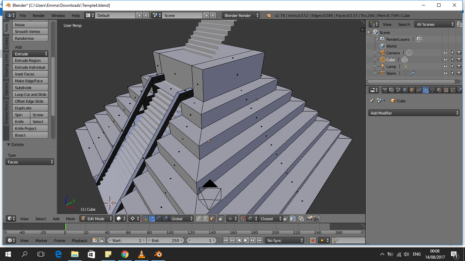Image resolution: width=465 pixels, height=261 pixels.
Task: Expand the Stairs item in outliner
Action: [x=375, y=73]
